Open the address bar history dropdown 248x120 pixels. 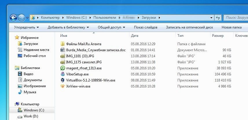point(211,18)
